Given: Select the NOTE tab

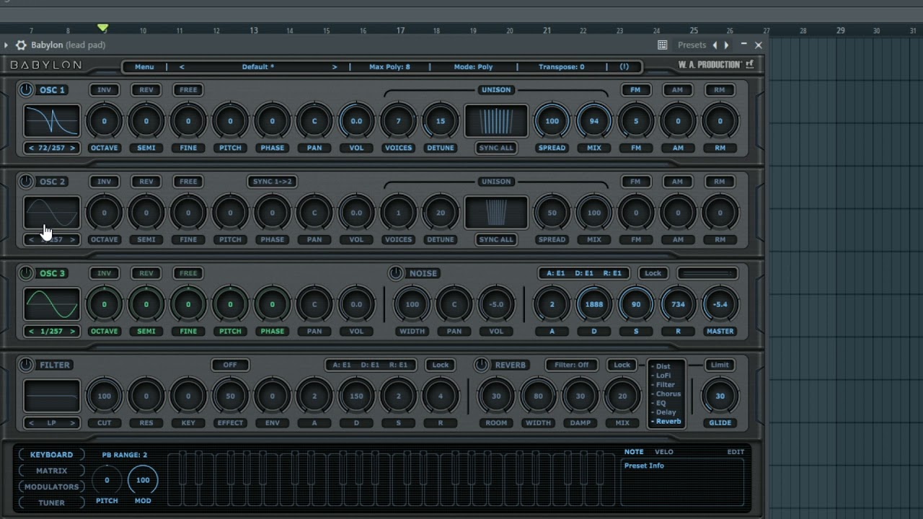Looking at the screenshot, I should tap(634, 452).
